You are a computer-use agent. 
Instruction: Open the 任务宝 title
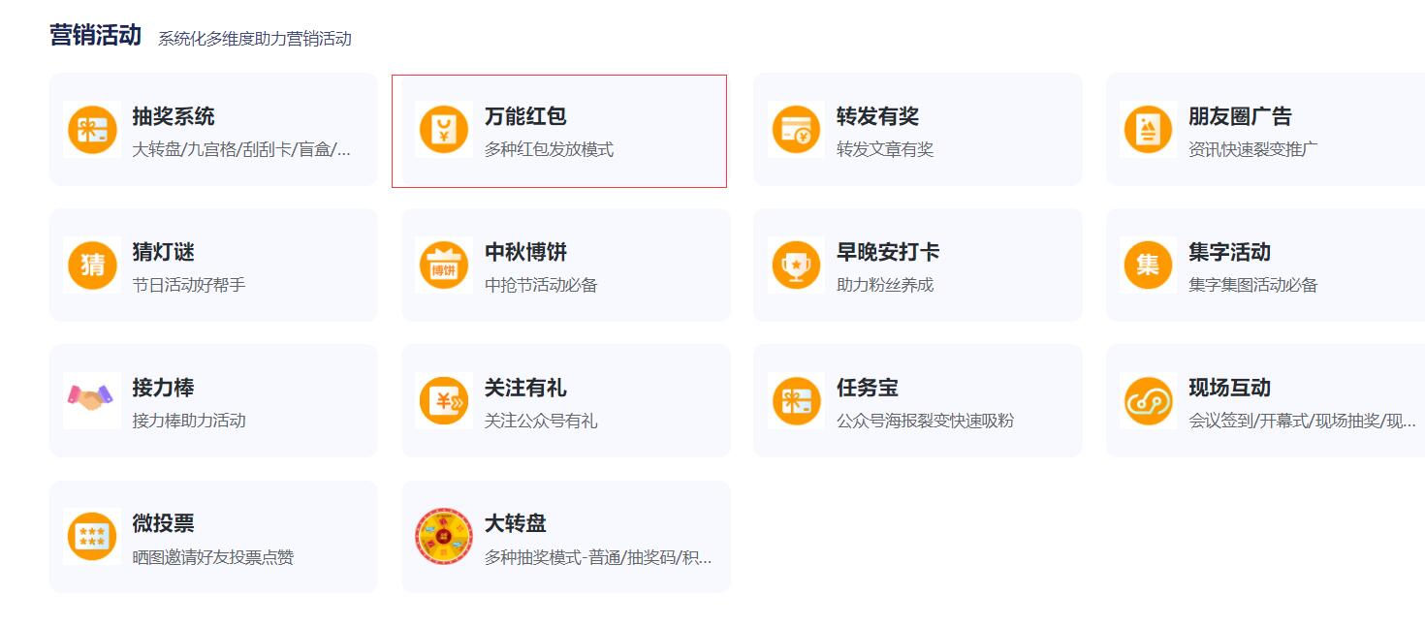(x=868, y=388)
